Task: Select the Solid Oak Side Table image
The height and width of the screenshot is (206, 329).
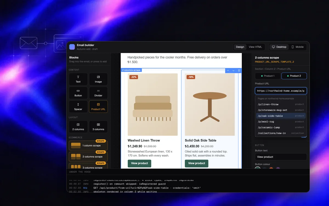Action: click(210, 104)
